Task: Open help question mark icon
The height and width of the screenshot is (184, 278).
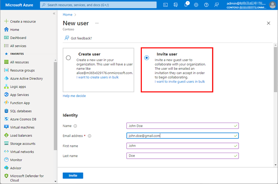Action: tap(206, 5)
